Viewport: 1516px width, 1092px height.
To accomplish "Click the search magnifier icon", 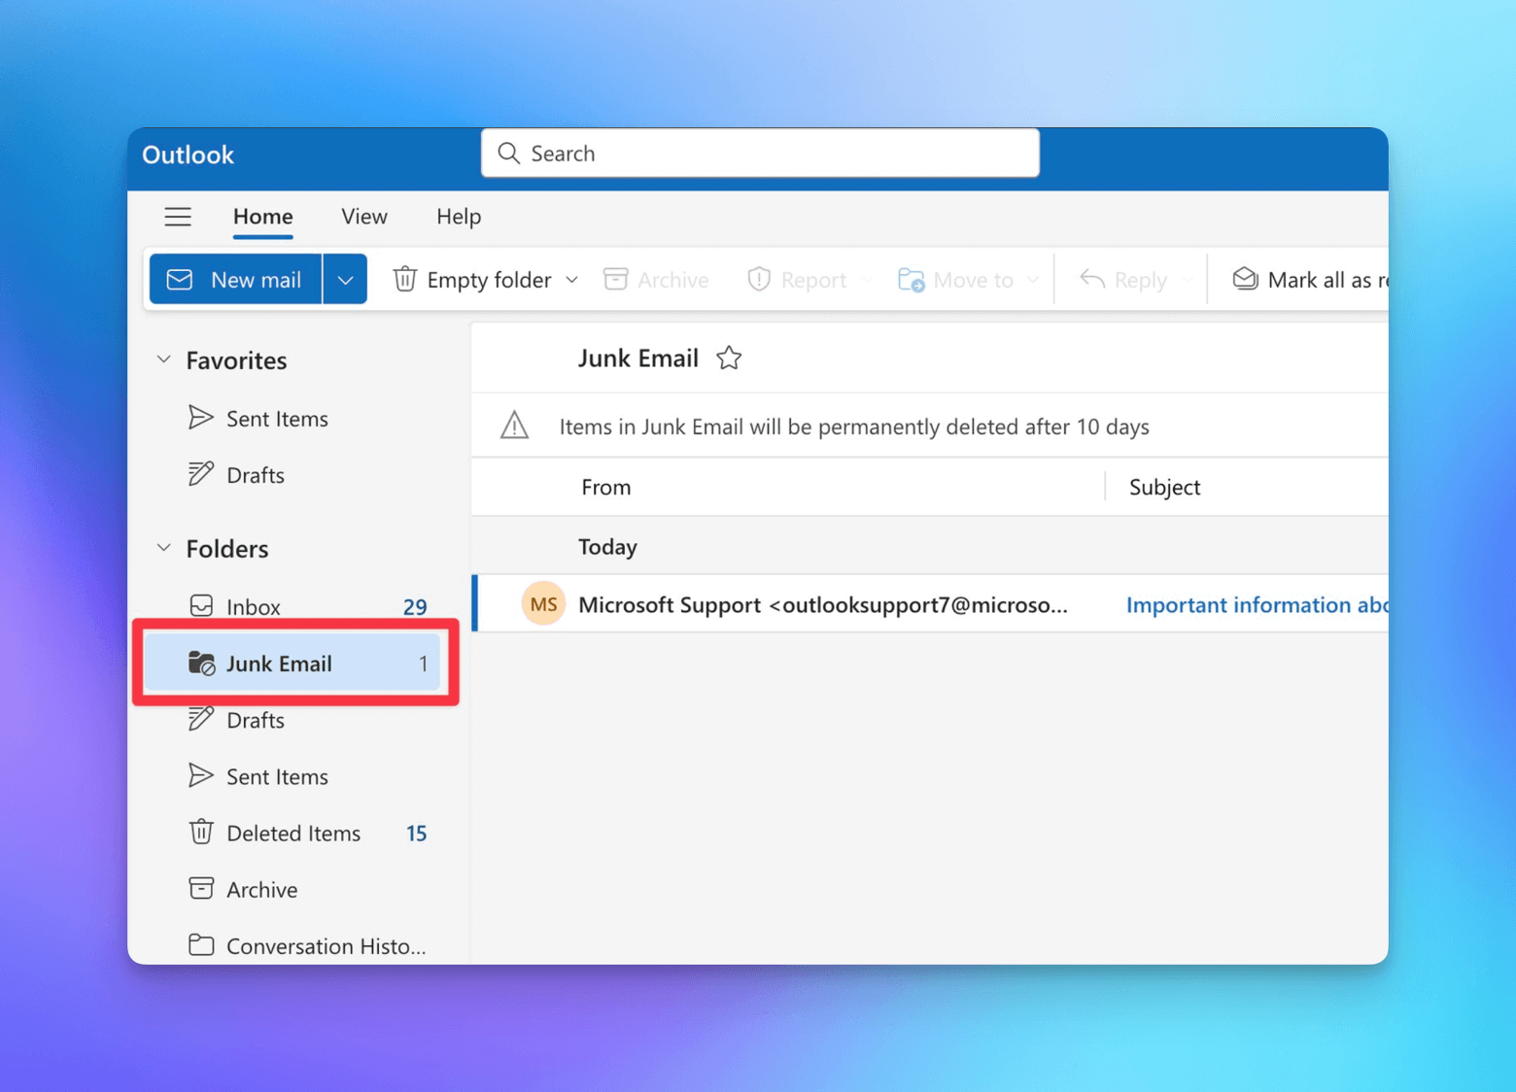I will pyautogui.click(x=508, y=154).
